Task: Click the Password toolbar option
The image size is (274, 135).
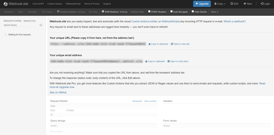Action: pos(9,12)
